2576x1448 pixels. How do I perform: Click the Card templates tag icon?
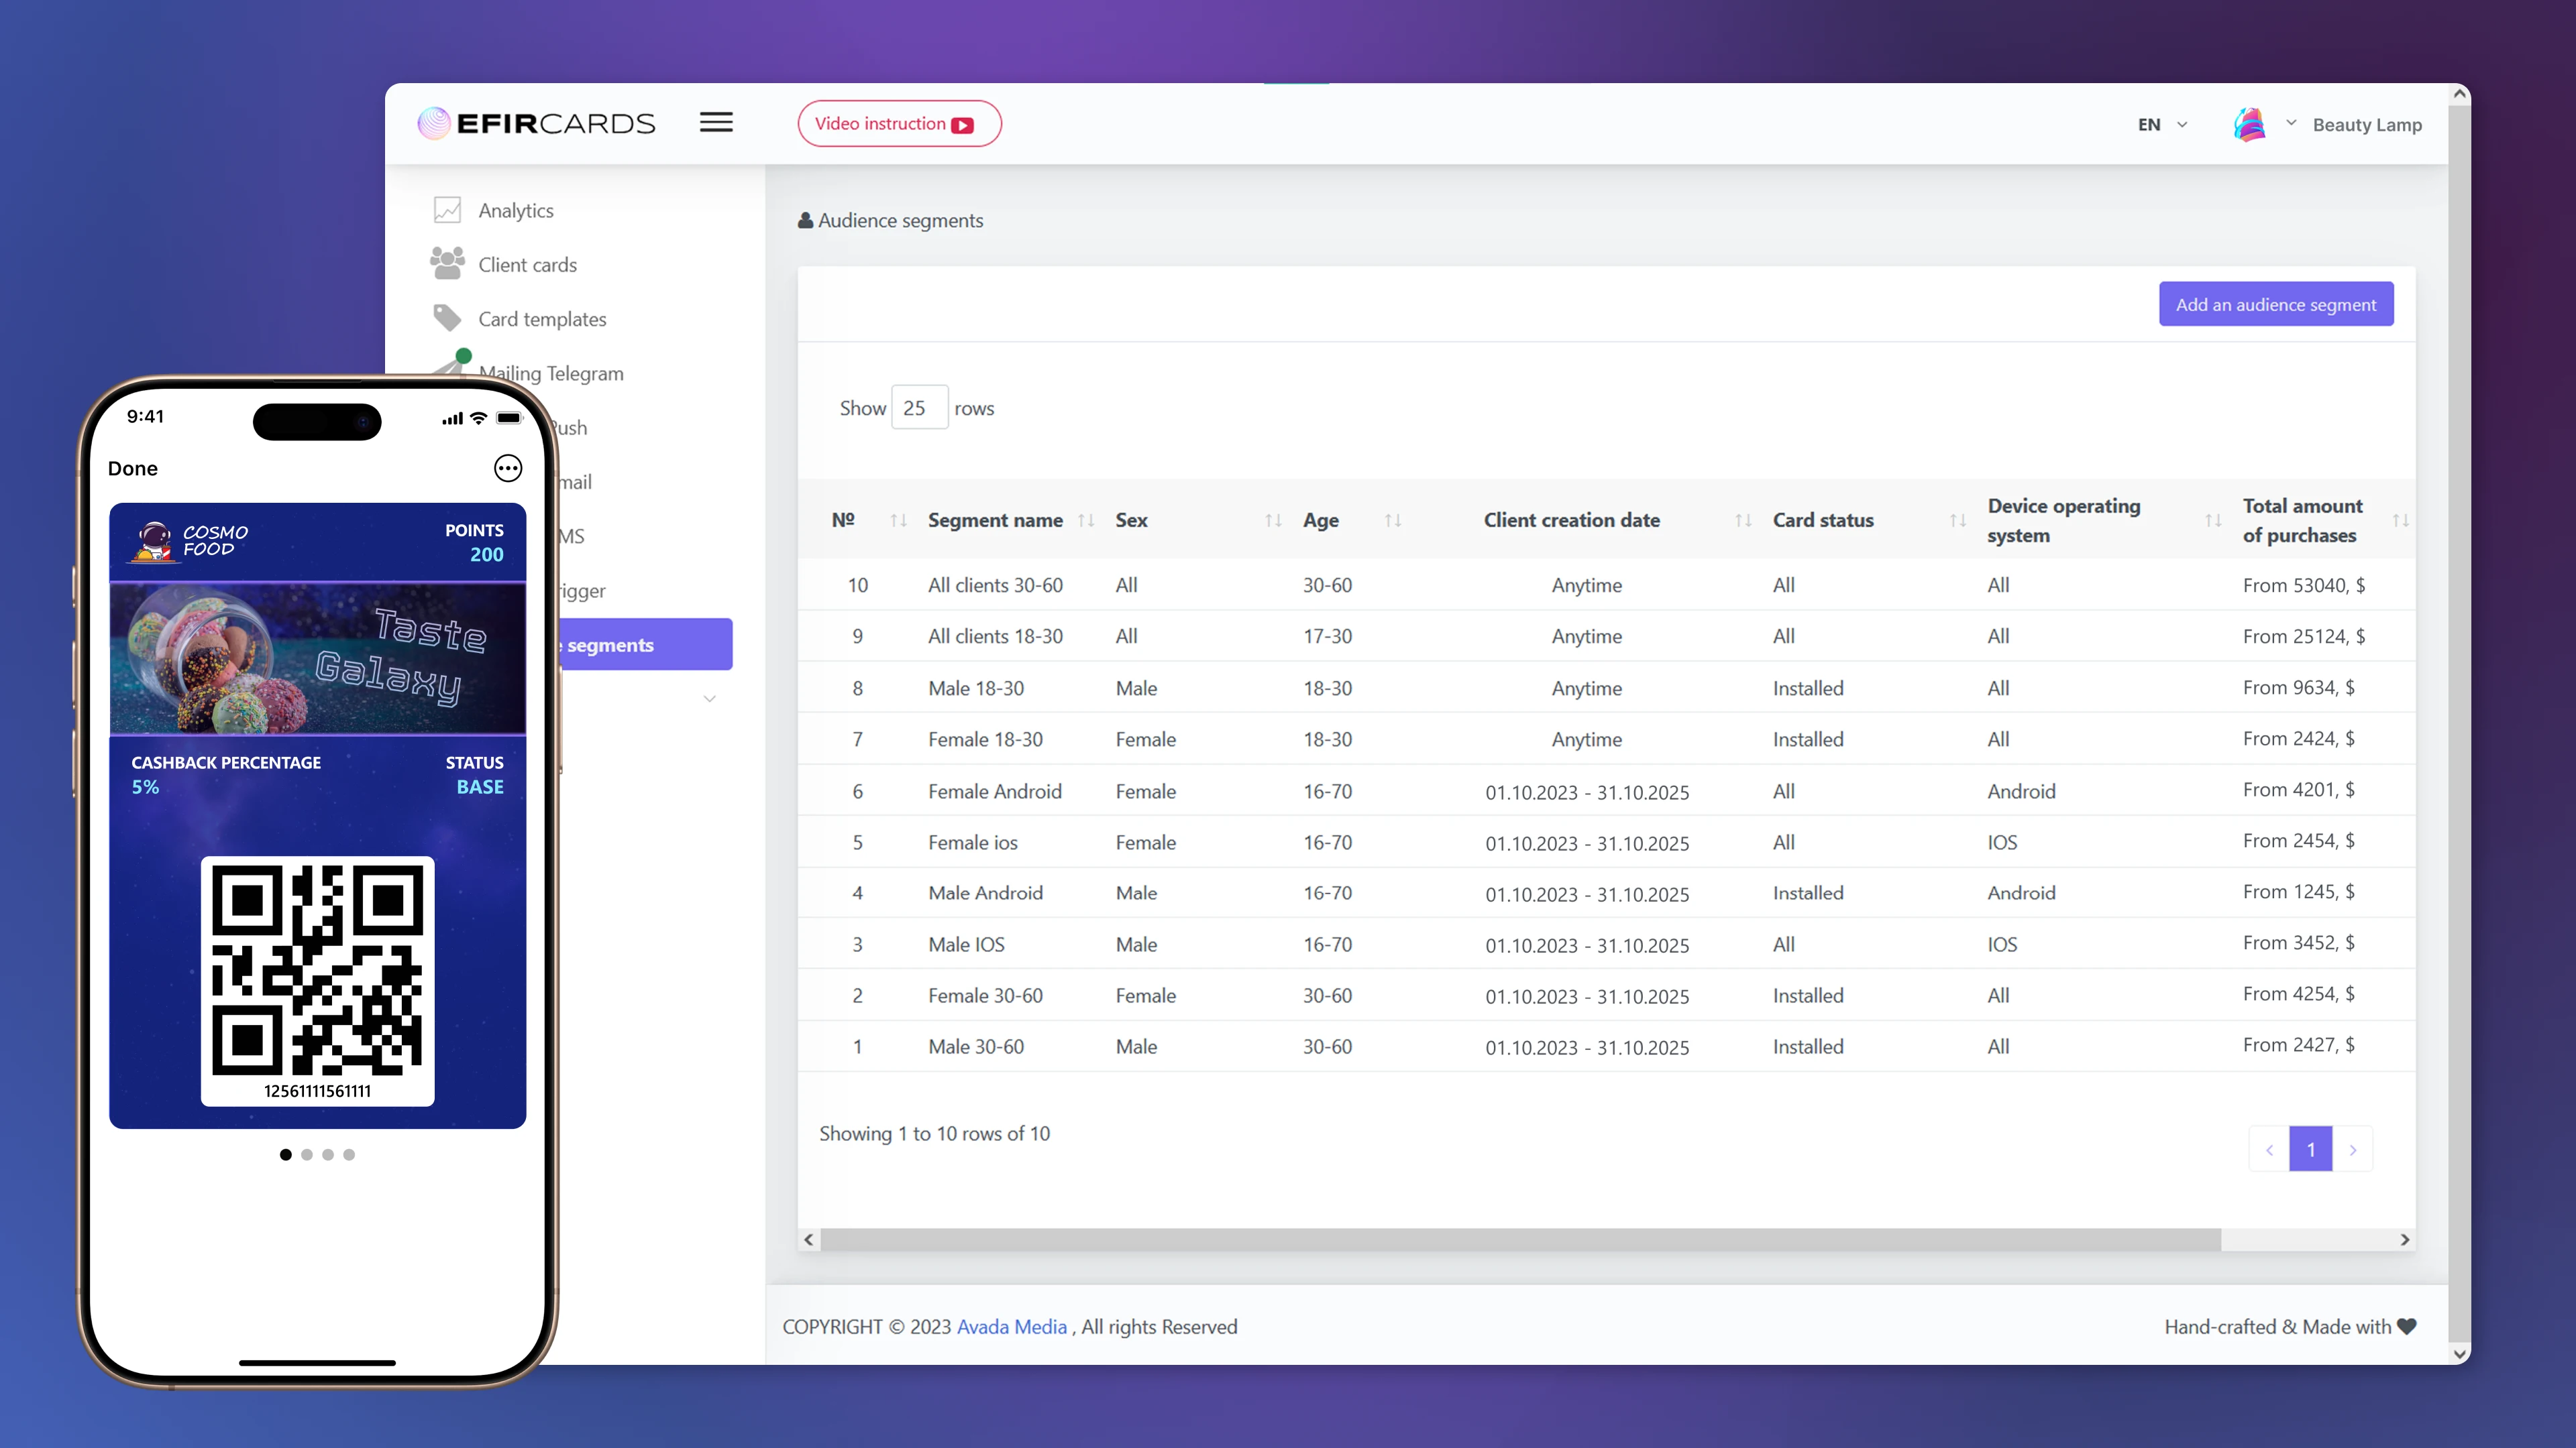coord(447,318)
